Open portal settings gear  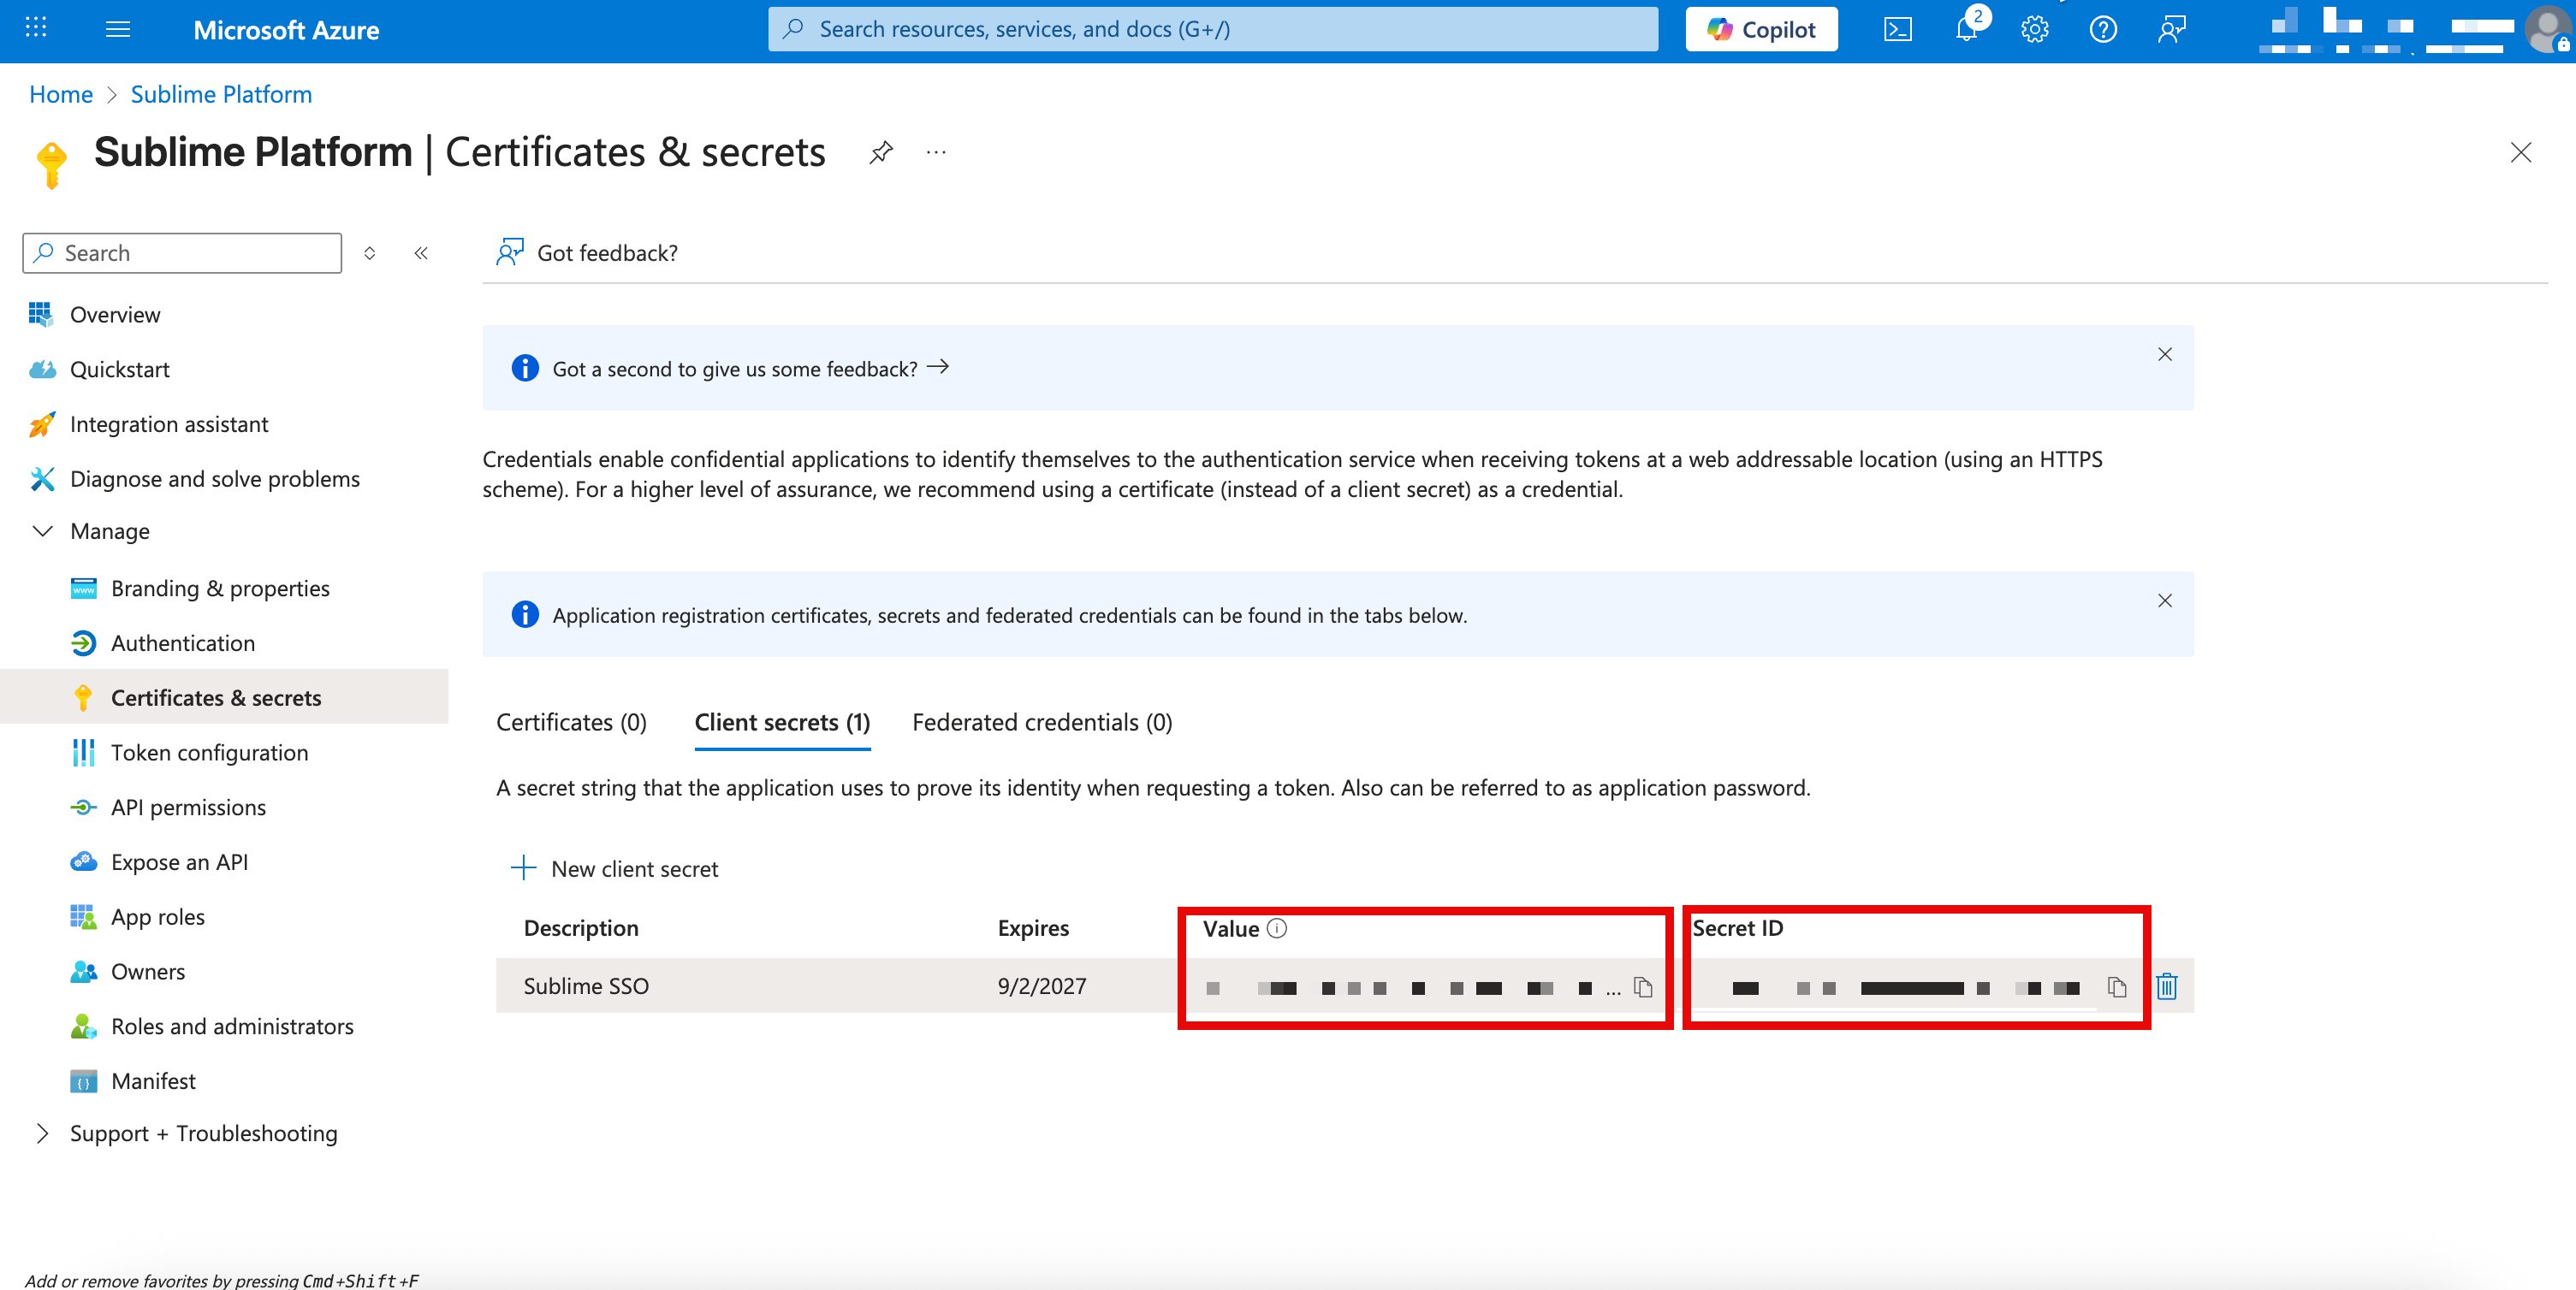click(2034, 29)
